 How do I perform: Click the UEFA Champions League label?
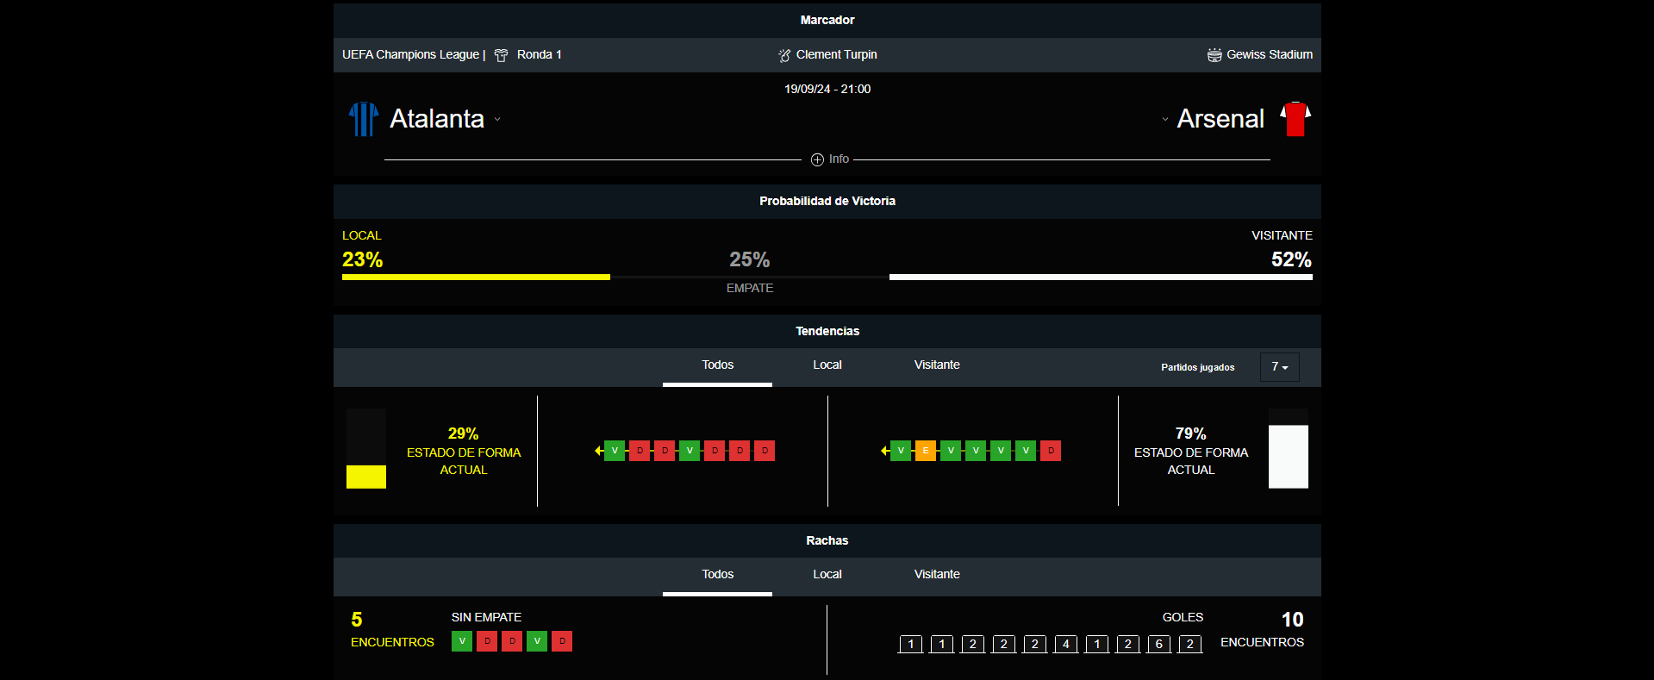pyautogui.click(x=410, y=55)
